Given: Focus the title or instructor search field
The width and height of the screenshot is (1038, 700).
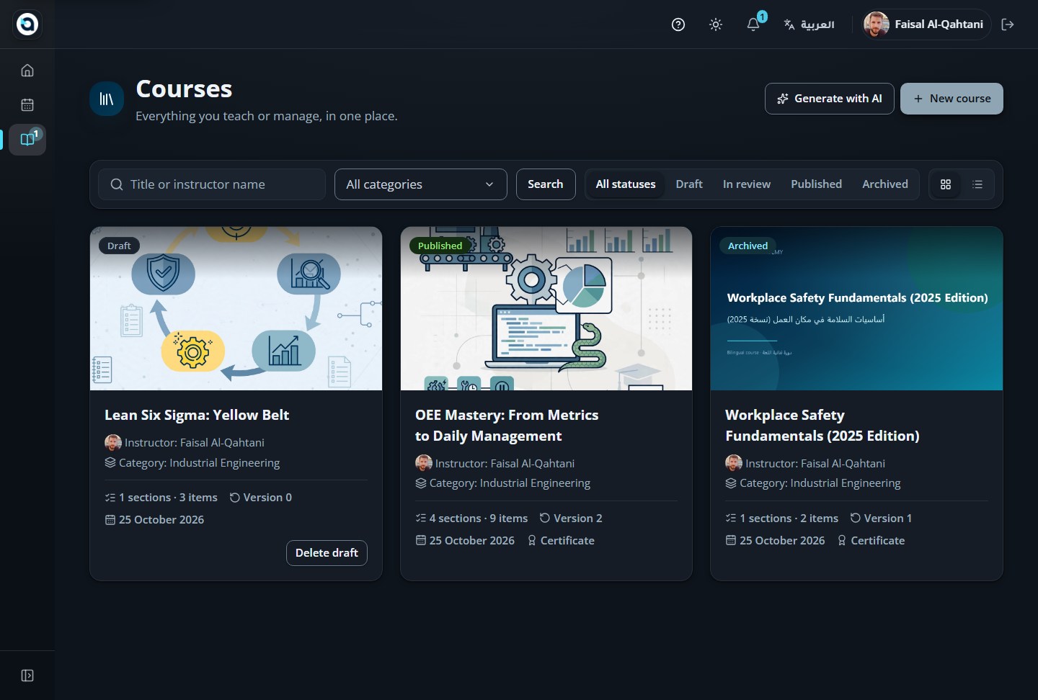Looking at the screenshot, I should [212, 184].
